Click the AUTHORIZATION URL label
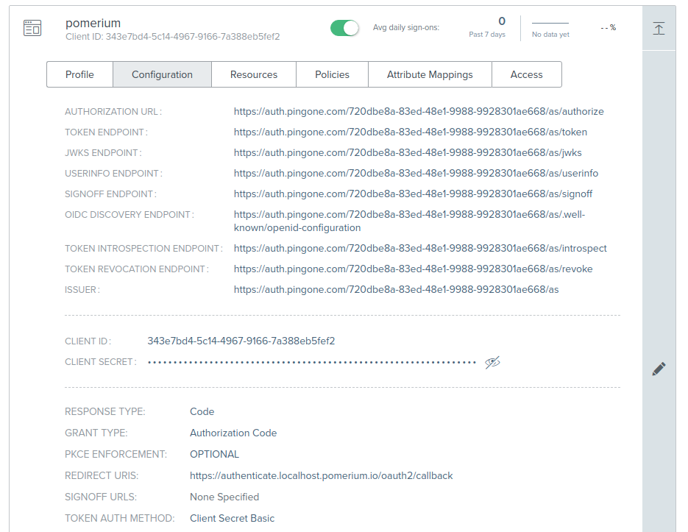The image size is (688, 532). tap(113, 112)
